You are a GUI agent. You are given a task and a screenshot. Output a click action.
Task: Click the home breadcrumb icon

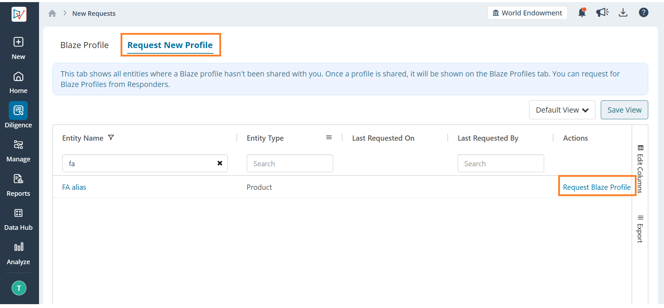[52, 13]
